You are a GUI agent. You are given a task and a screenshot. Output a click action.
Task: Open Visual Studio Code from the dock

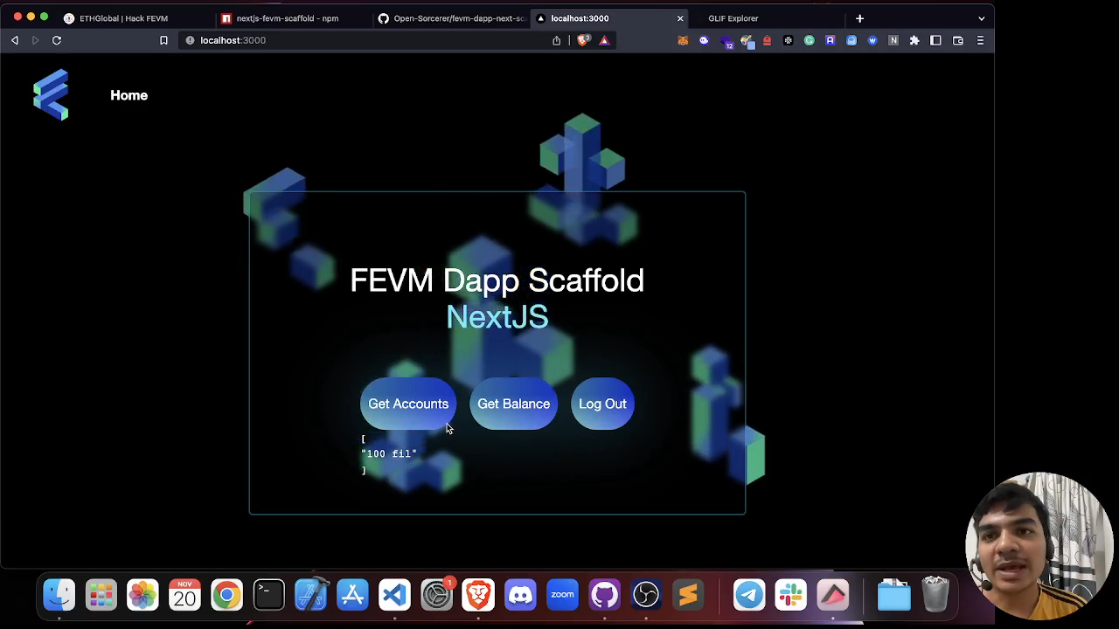point(394,595)
